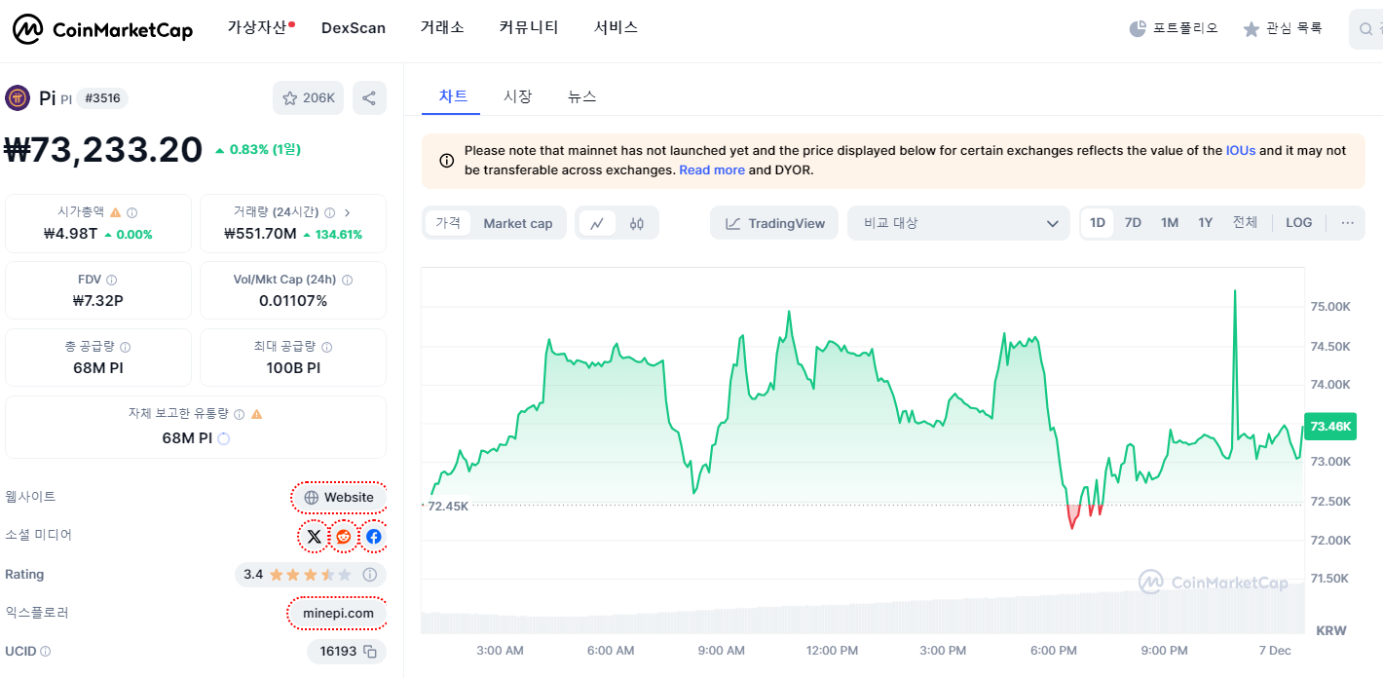Click info icon next to UCID

(45, 652)
